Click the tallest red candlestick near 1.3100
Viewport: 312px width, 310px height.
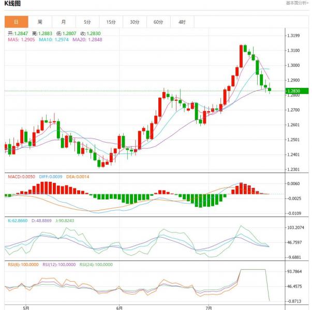coord(241,56)
